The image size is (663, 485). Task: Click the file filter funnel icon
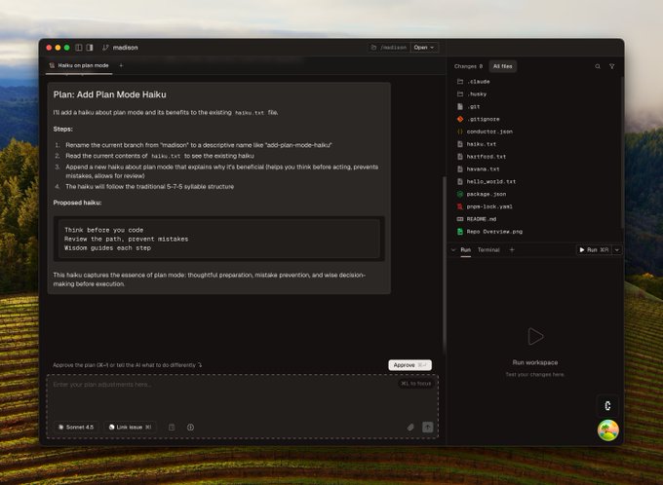pos(611,66)
